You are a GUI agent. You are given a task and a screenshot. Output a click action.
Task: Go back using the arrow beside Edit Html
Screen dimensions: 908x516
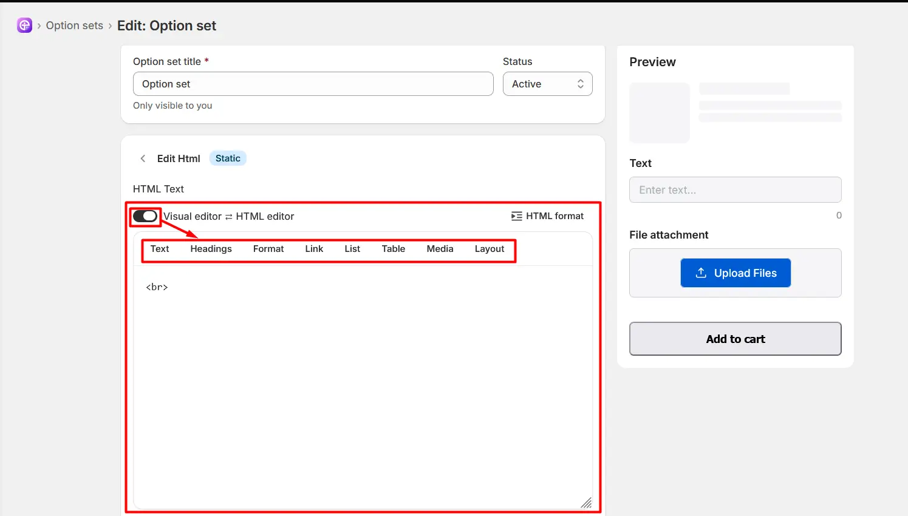pyautogui.click(x=143, y=158)
